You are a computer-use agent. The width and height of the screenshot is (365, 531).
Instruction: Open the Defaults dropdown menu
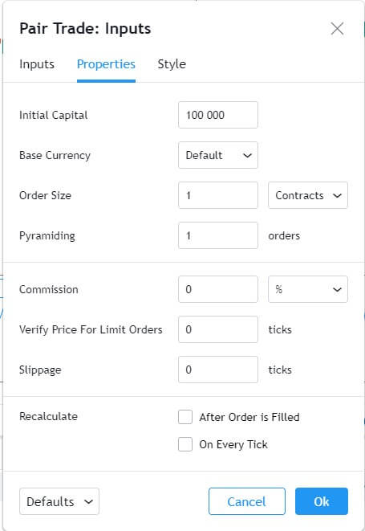coord(59,501)
